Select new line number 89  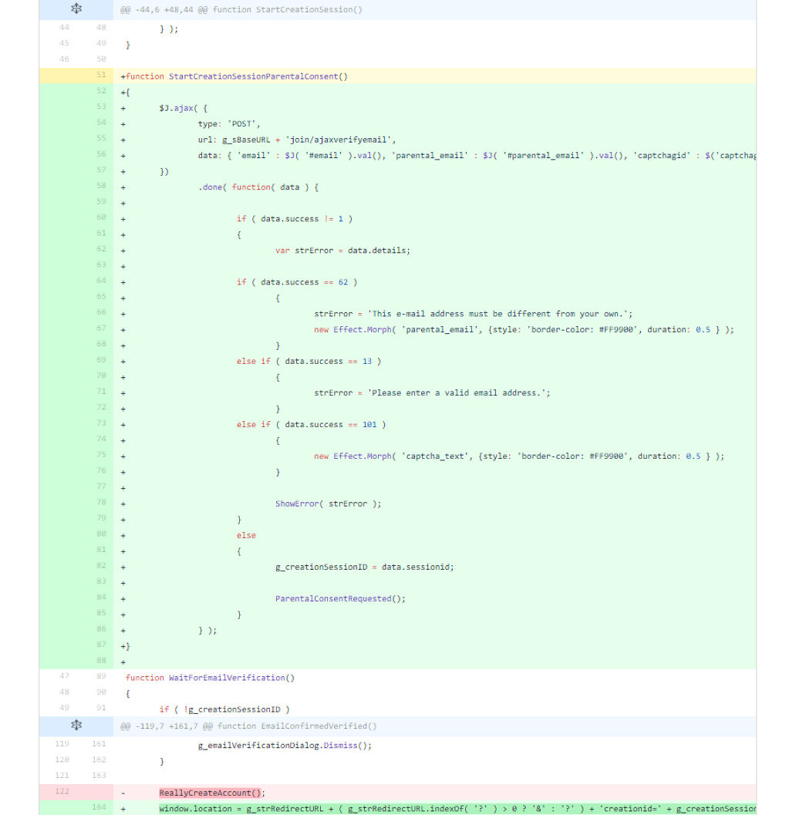[101, 677]
